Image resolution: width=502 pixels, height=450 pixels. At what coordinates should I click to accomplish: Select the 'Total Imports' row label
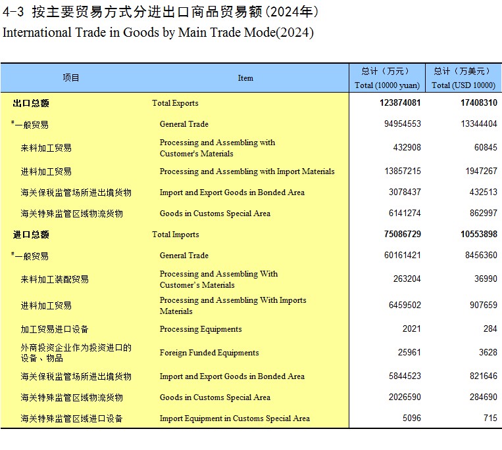coord(175,235)
